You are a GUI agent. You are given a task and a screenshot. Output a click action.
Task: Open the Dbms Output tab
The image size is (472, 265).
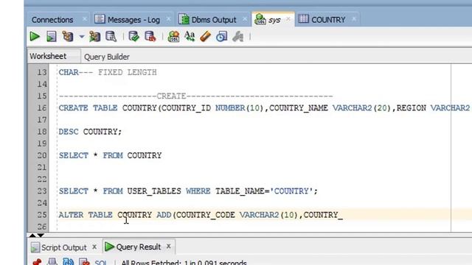coord(214,20)
